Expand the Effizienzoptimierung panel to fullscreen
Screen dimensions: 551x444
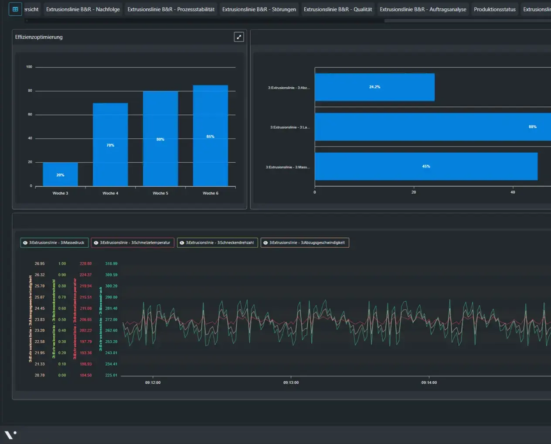[x=239, y=37]
